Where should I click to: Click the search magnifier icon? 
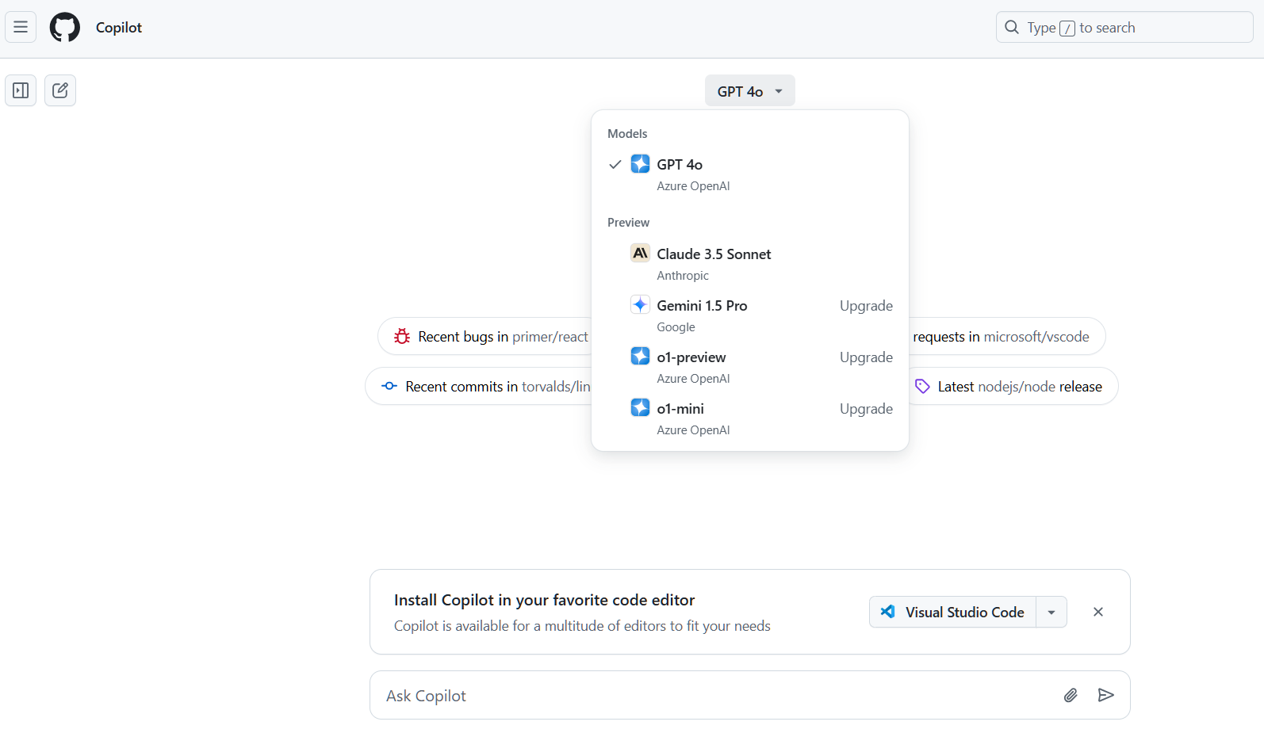point(1012,27)
